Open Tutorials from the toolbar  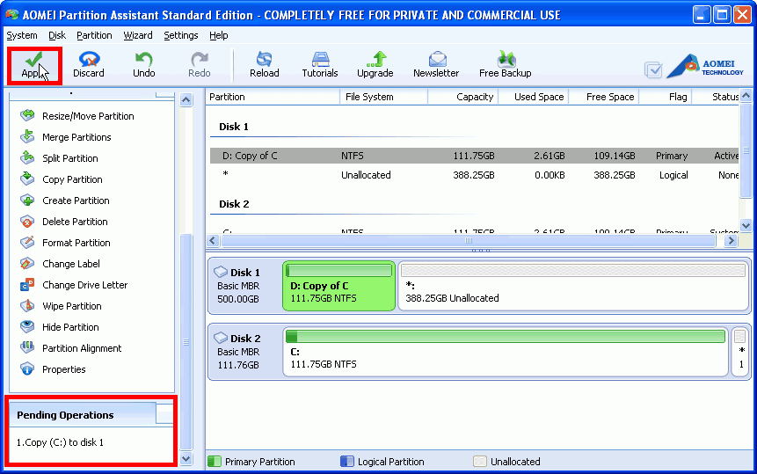320,66
